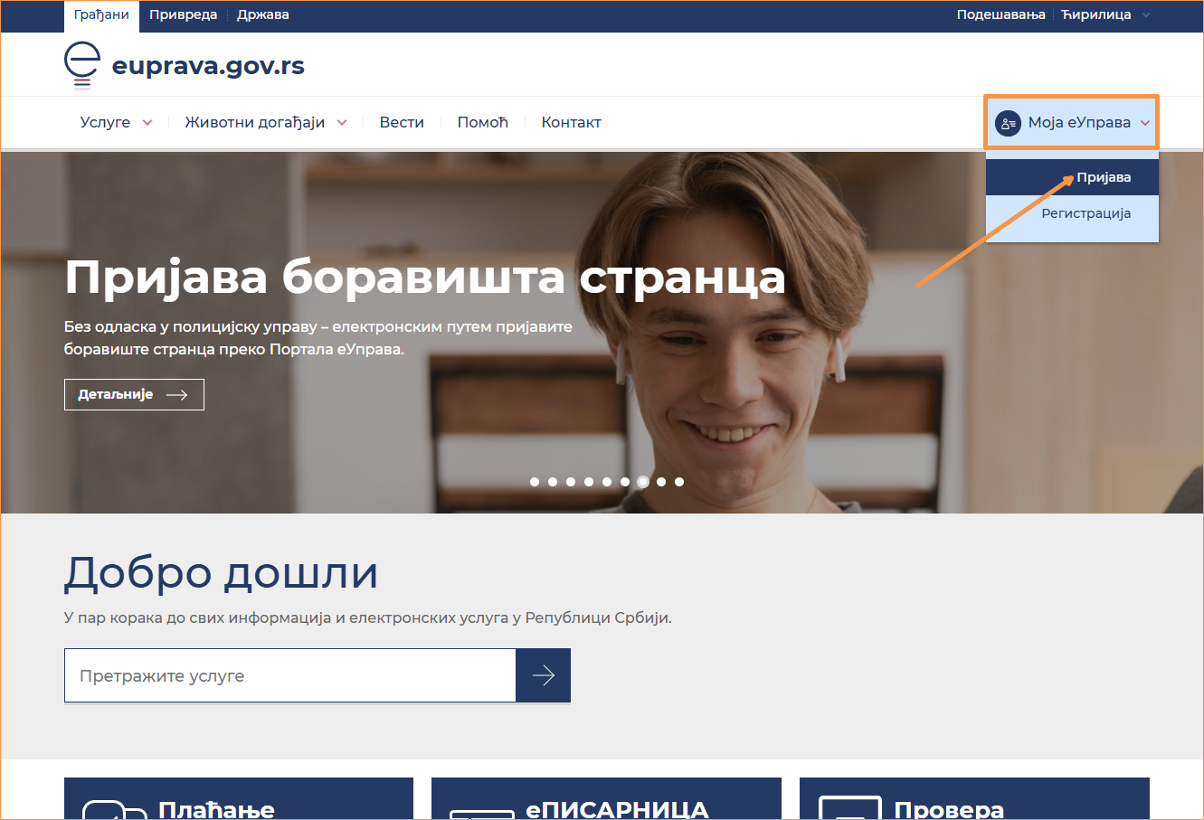The width and height of the screenshot is (1204, 820).
Task: Switch to the Држава tab
Action: pos(262,15)
